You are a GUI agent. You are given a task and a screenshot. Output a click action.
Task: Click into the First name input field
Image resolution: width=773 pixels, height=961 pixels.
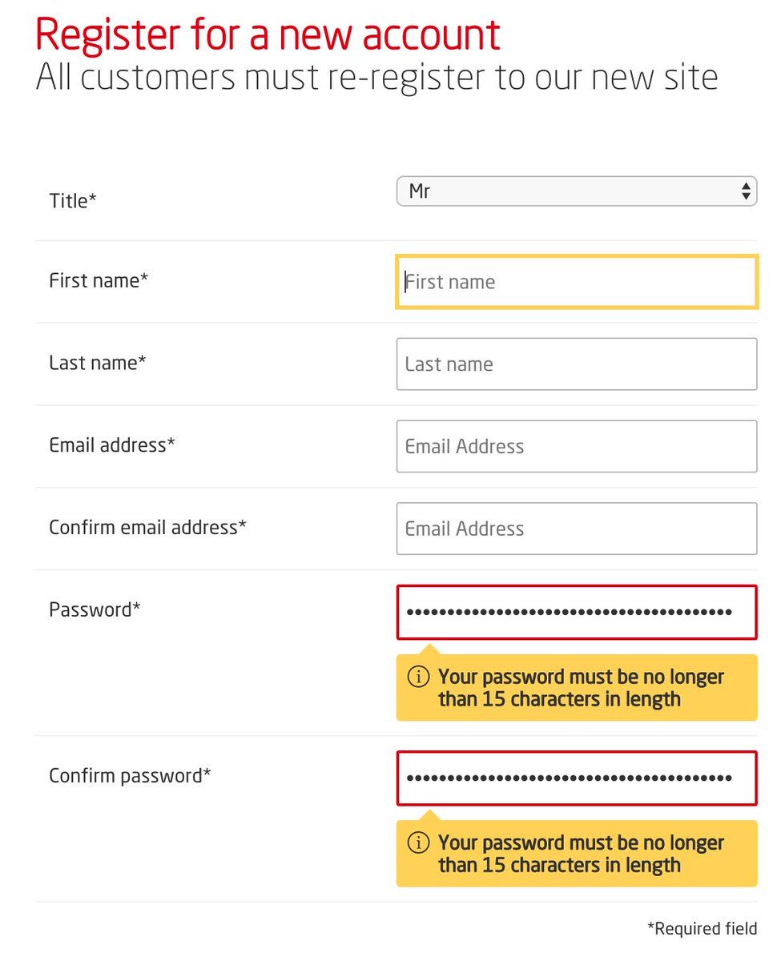pos(576,282)
